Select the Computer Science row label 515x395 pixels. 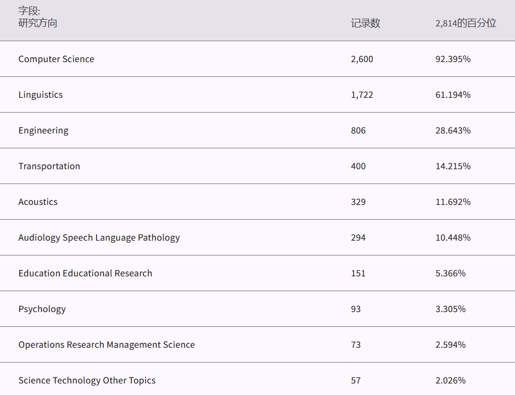coord(56,59)
